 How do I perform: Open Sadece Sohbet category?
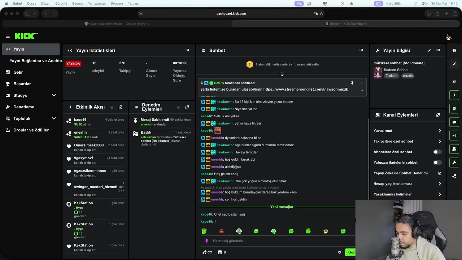point(396,70)
